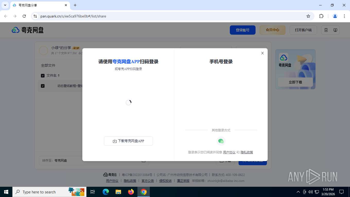Open the 会员中心 button
Image resolution: width=350 pixels, height=197 pixels.
[273, 30]
